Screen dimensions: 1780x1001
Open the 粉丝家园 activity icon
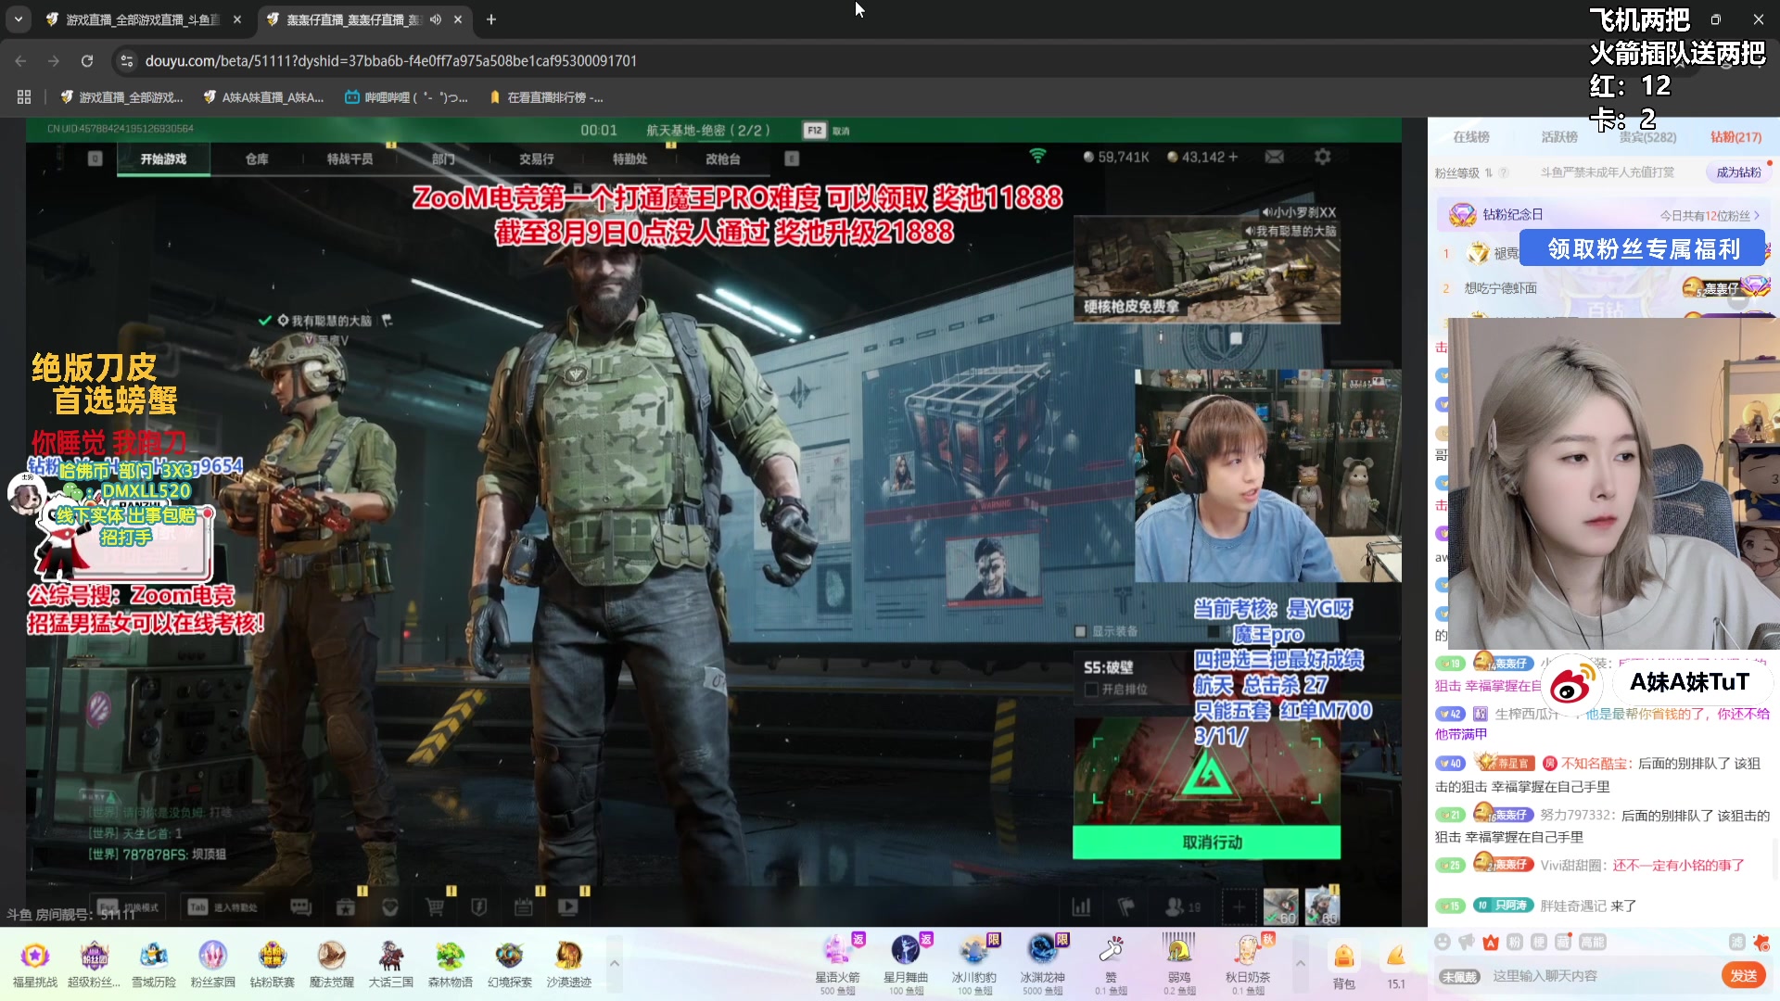point(212,964)
